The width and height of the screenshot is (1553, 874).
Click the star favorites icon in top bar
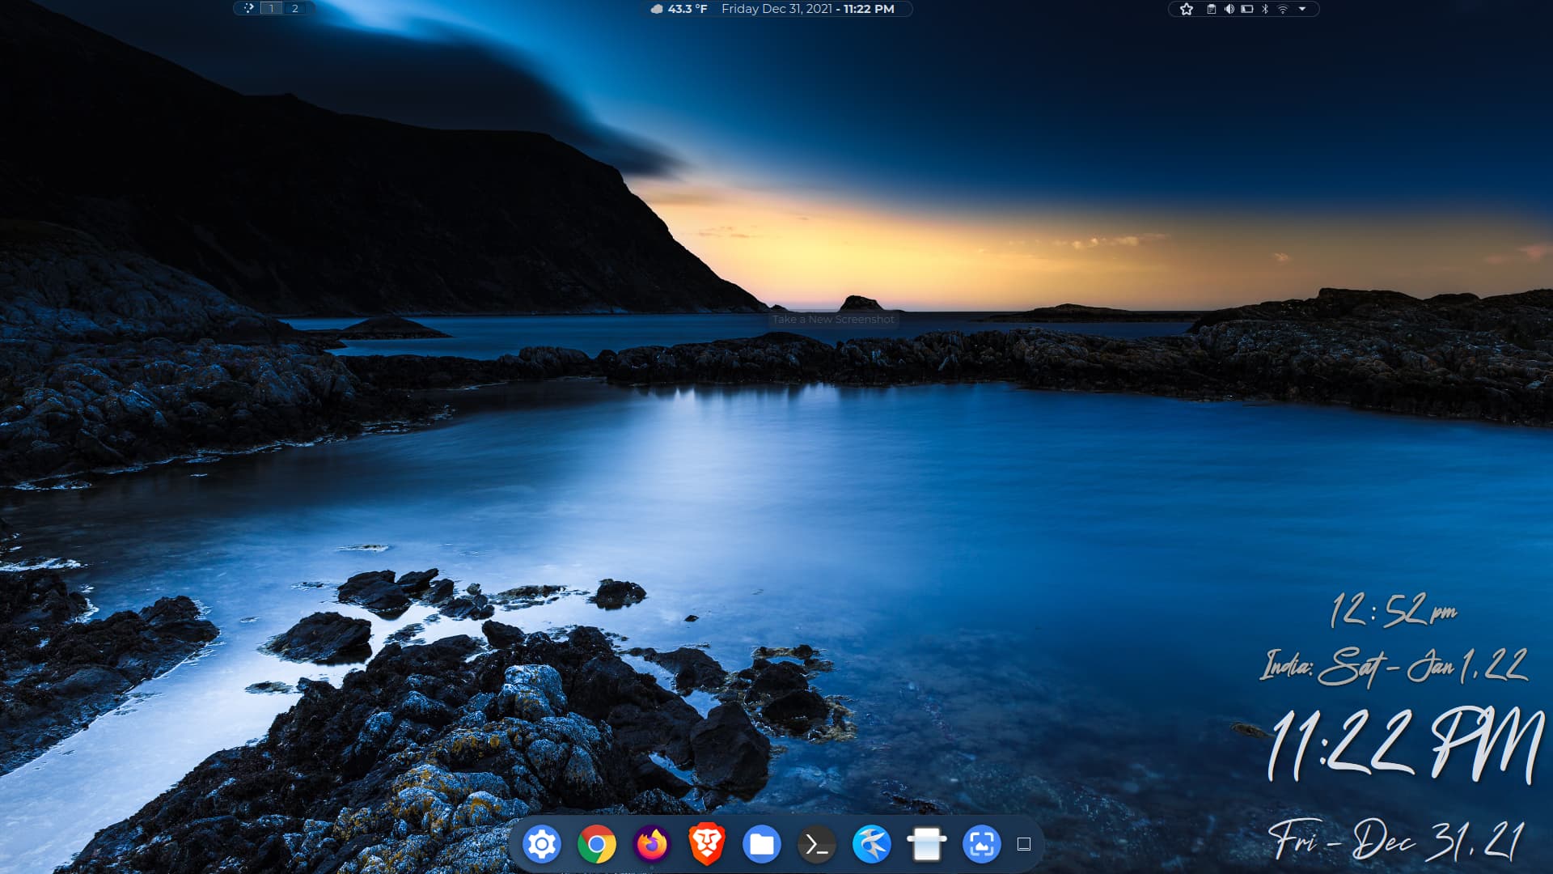(x=1187, y=9)
